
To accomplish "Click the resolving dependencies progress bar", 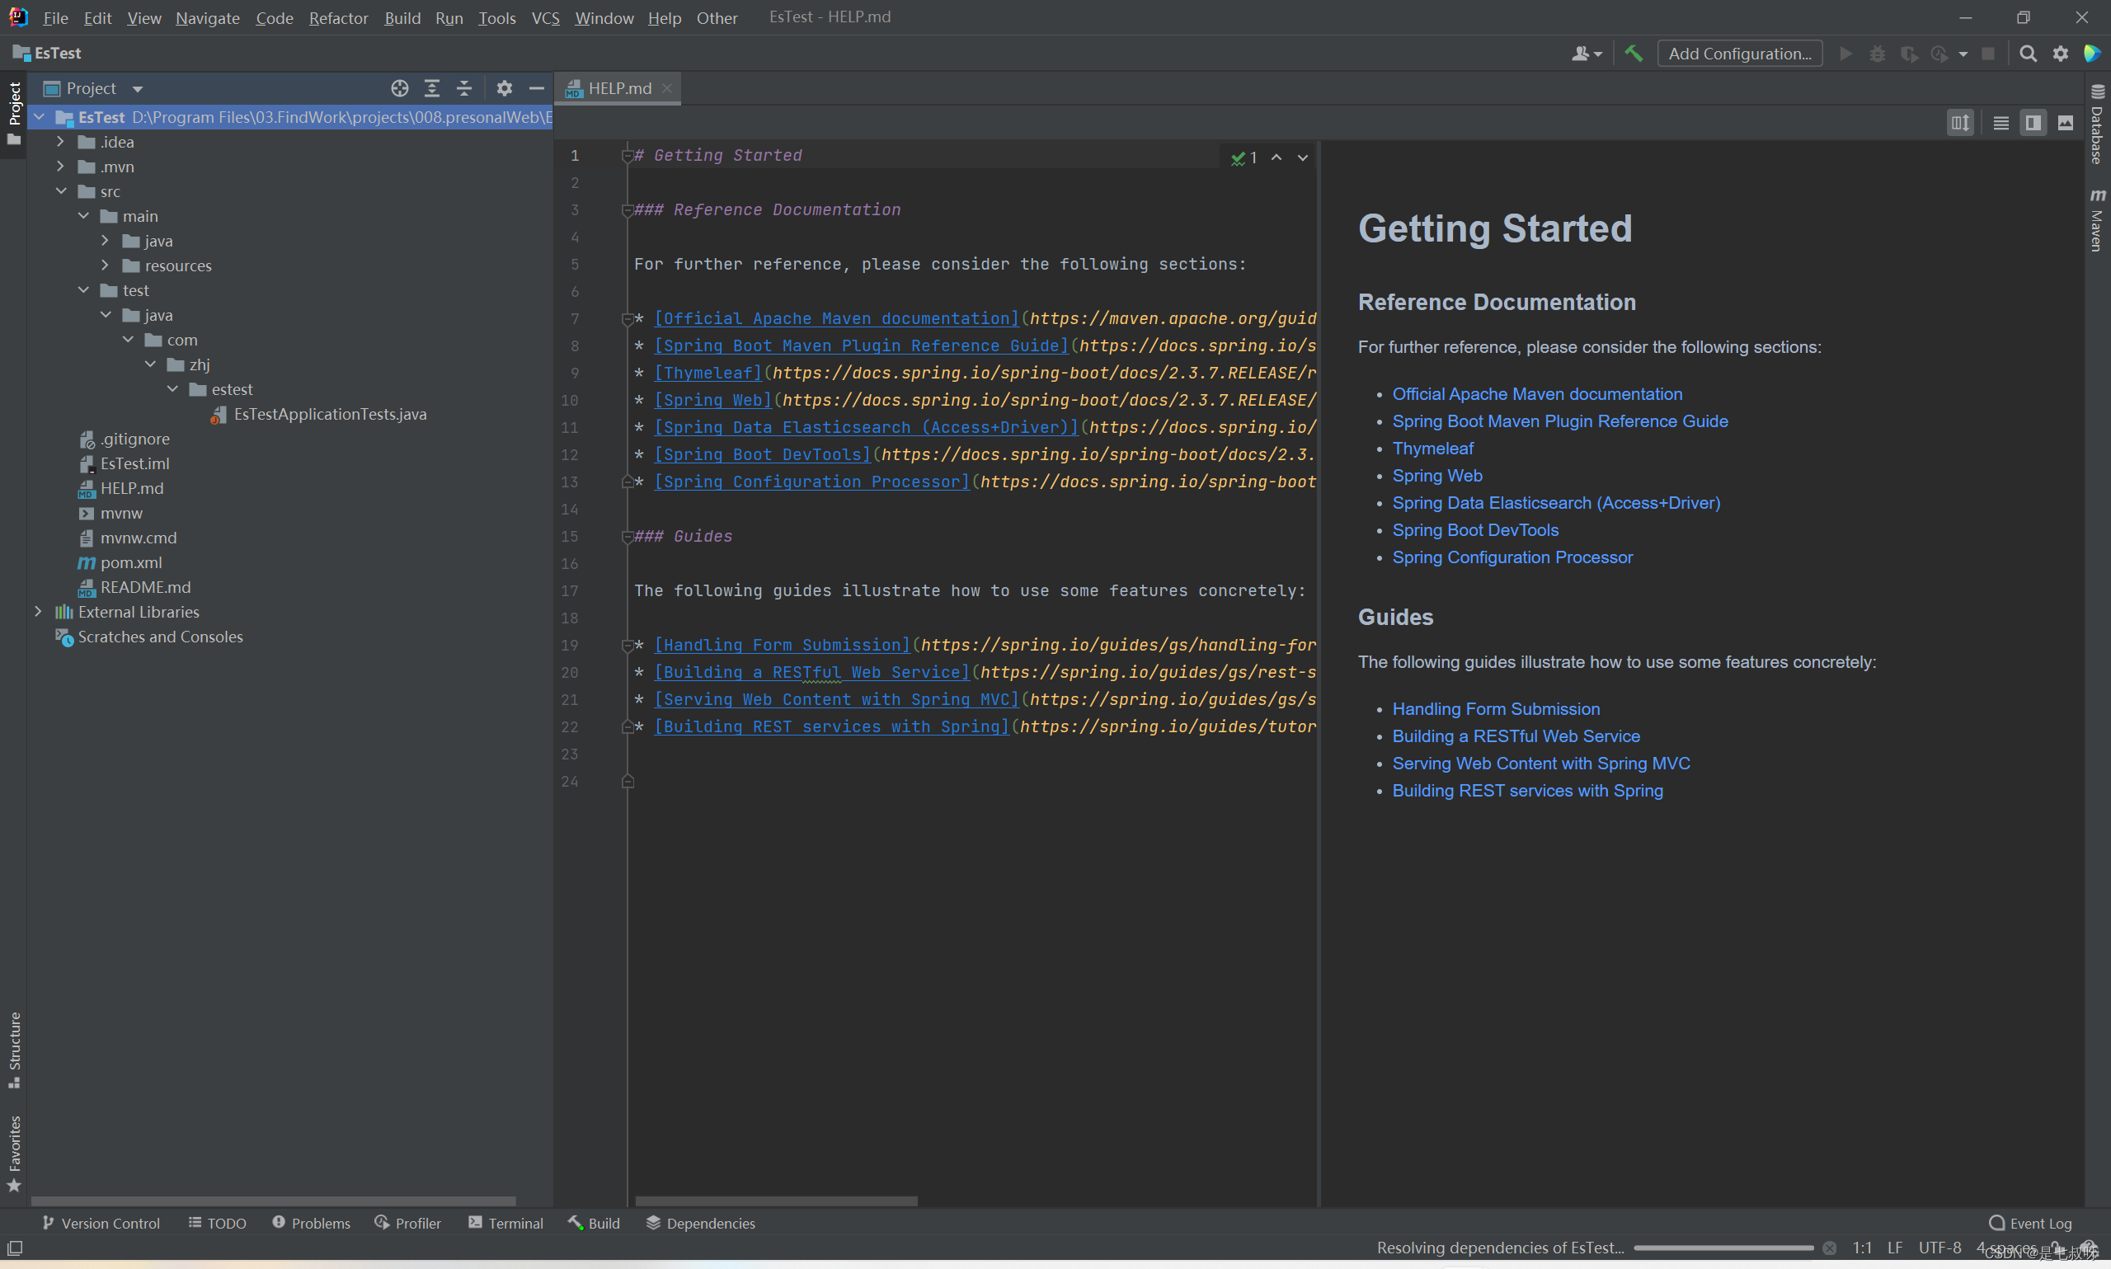I will coord(1722,1248).
